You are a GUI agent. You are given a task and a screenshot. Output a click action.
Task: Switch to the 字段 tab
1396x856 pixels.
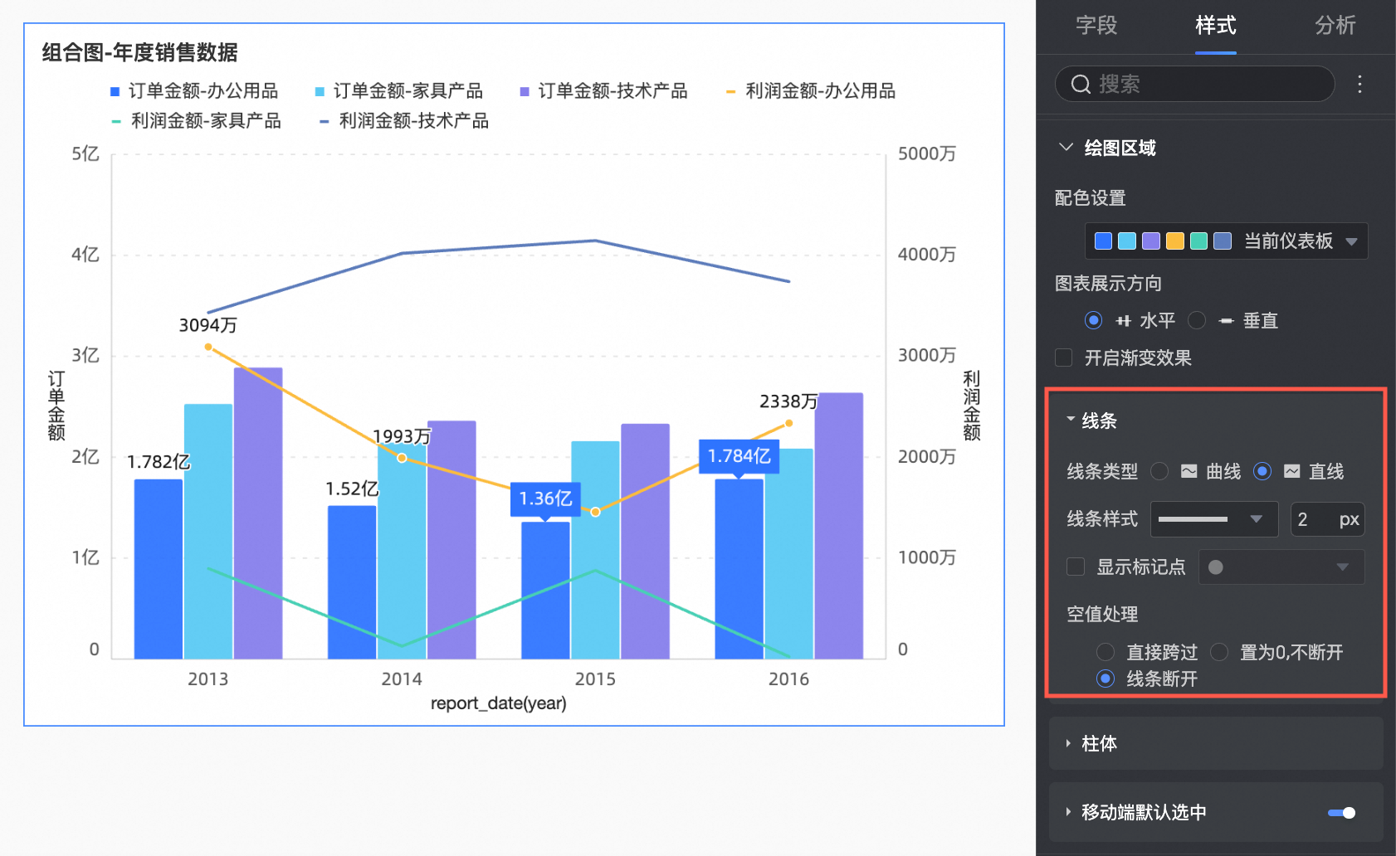tap(1096, 26)
